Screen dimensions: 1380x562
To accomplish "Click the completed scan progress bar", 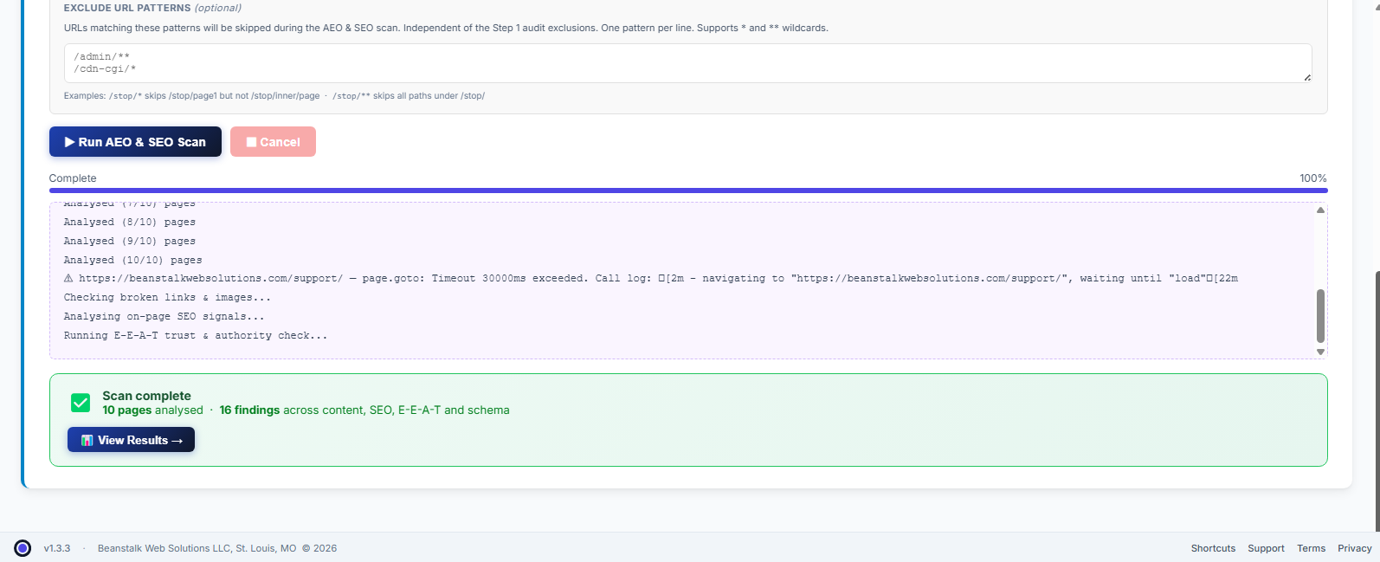I will (x=688, y=191).
